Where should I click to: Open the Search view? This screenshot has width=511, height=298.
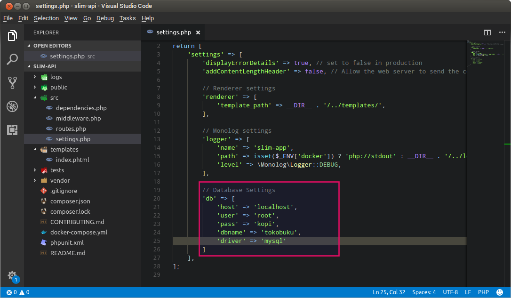pyautogui.click(x=12, y=59)
